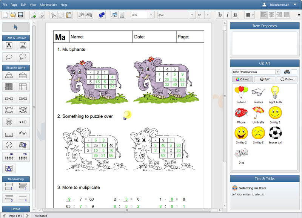This screenshot has height=218, width=302.
Task: Search clip art with binoculars icon
Action: pos(287,72)
